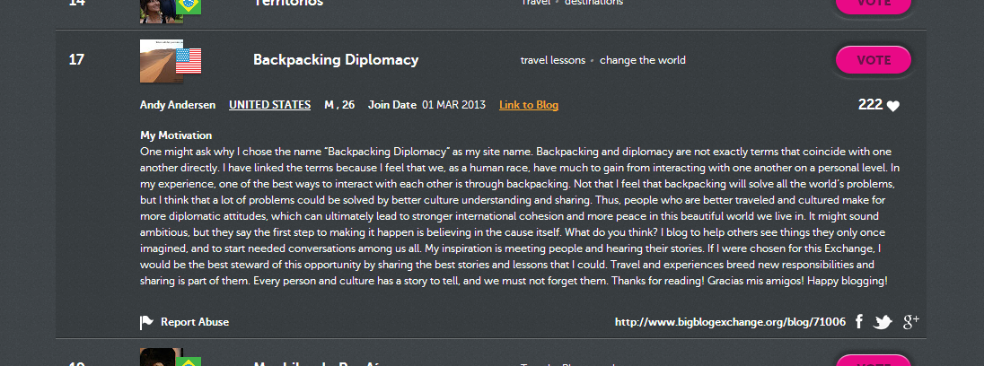The height and width of the screenshot is (366, 984).
Task: Click the heart icon beside 222
Action: click(893, 106)
